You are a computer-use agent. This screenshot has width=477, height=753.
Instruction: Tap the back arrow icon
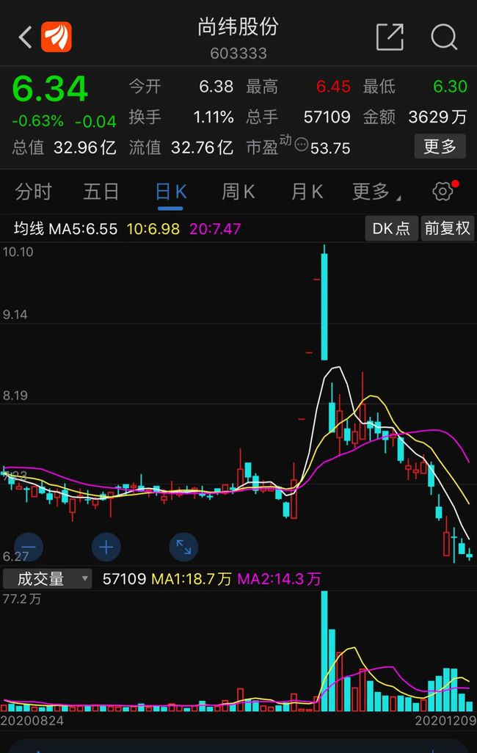click(x=26, y=37)
